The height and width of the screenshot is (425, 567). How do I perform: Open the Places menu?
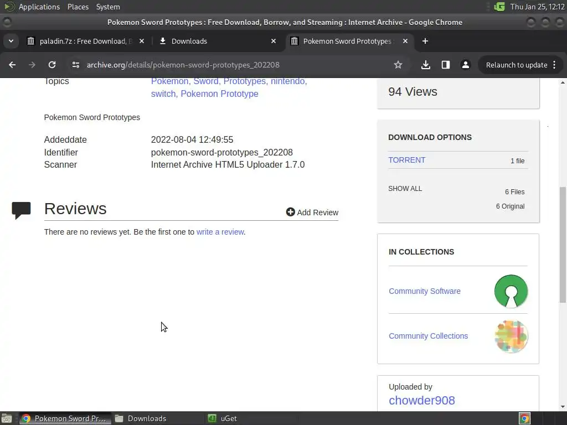click(78, 7)
